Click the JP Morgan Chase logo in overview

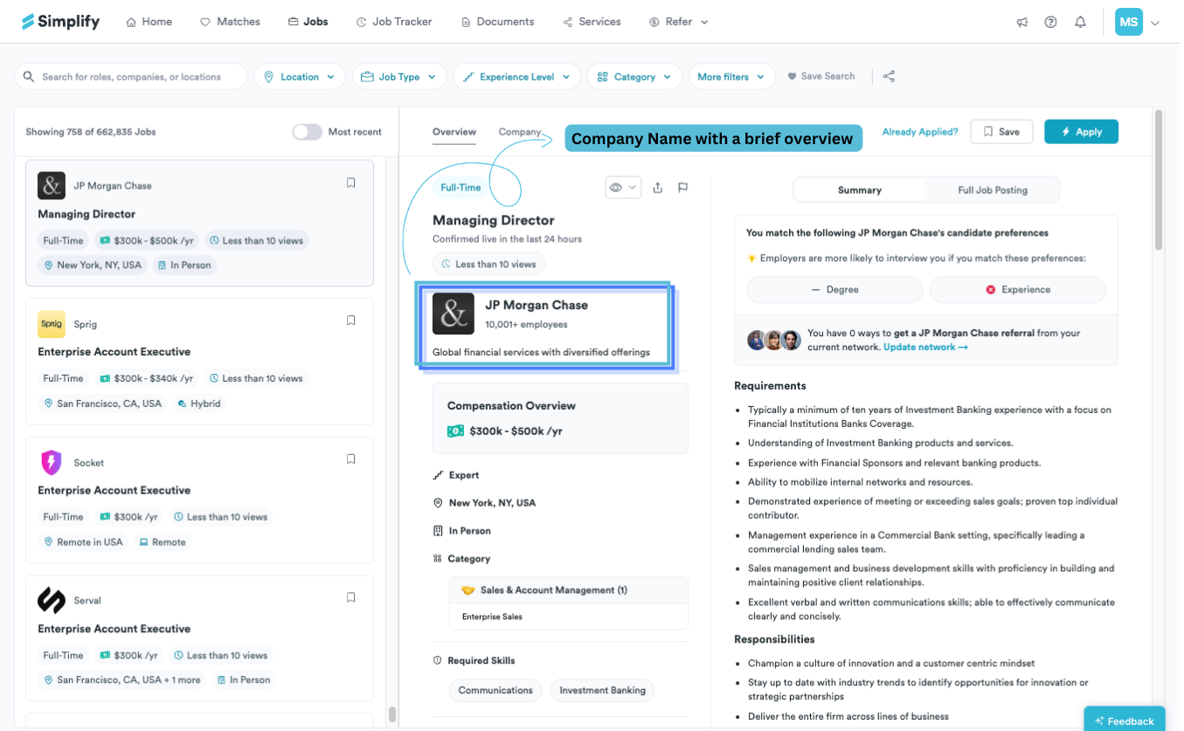454,314
